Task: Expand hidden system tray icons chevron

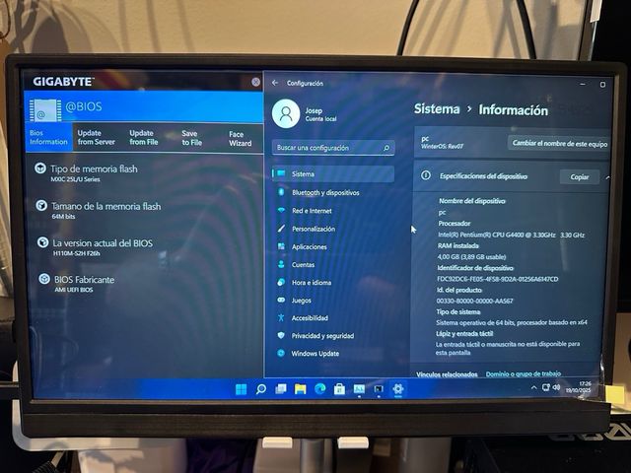Action: [535, 388]
